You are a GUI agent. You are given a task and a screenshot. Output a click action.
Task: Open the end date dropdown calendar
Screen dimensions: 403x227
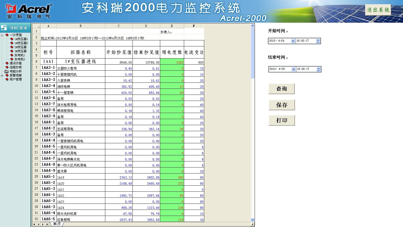(293, 69)
